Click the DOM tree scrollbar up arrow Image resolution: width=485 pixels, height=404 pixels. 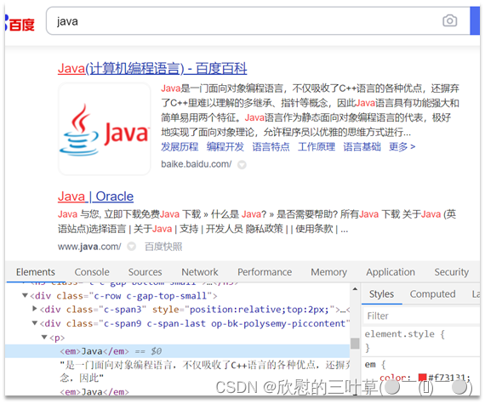point(355,289)
